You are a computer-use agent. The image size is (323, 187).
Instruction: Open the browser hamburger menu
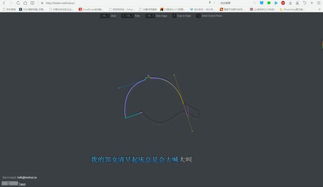coord(319,3)
